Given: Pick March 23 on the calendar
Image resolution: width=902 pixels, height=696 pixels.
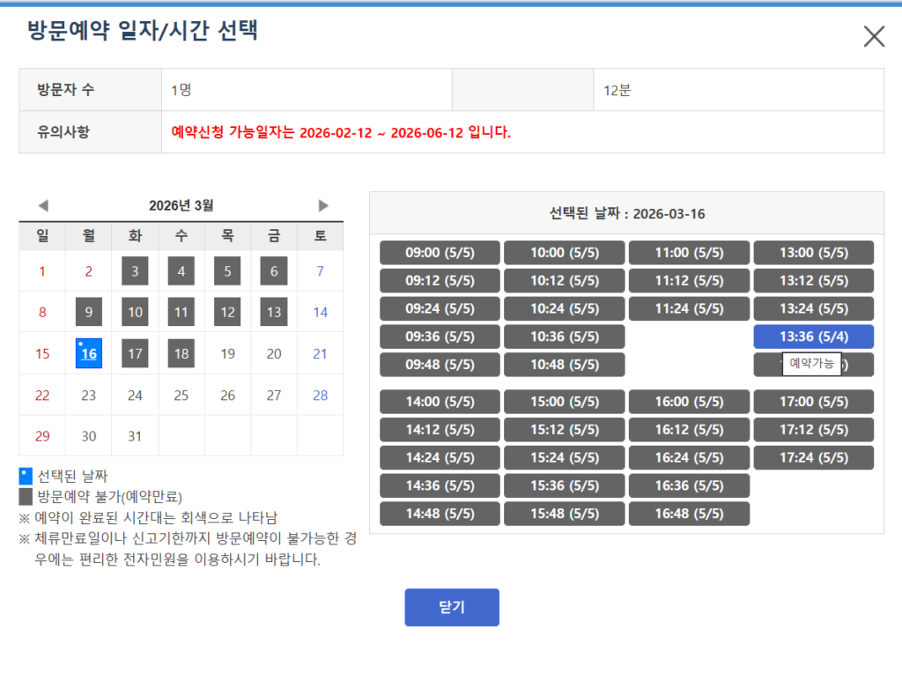Looking at the screenshot, I should [89, 395].
